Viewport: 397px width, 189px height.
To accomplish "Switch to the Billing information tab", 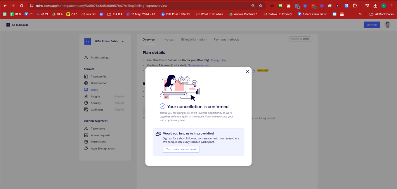I will [194, 40].
